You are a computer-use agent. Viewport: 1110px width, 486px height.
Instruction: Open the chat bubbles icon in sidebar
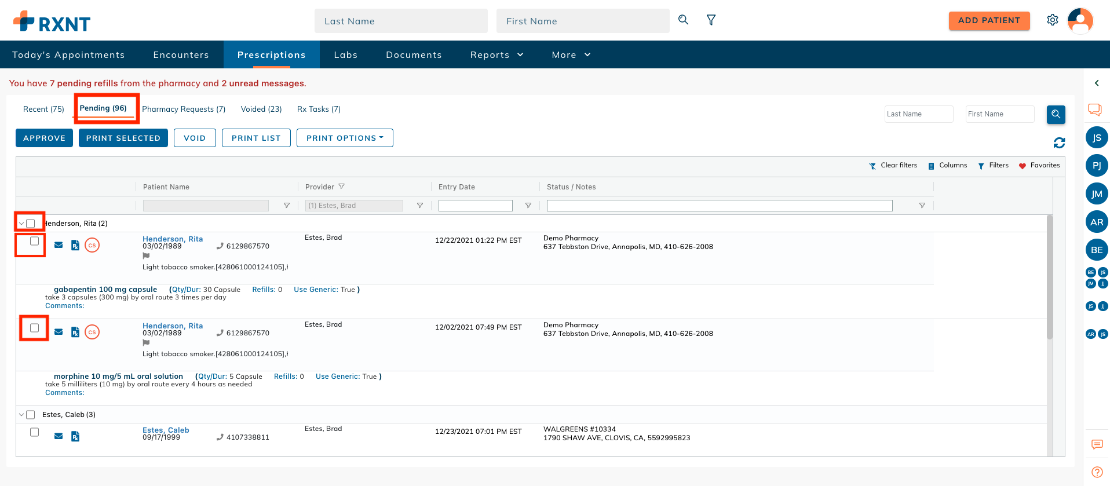(1095, 109)
